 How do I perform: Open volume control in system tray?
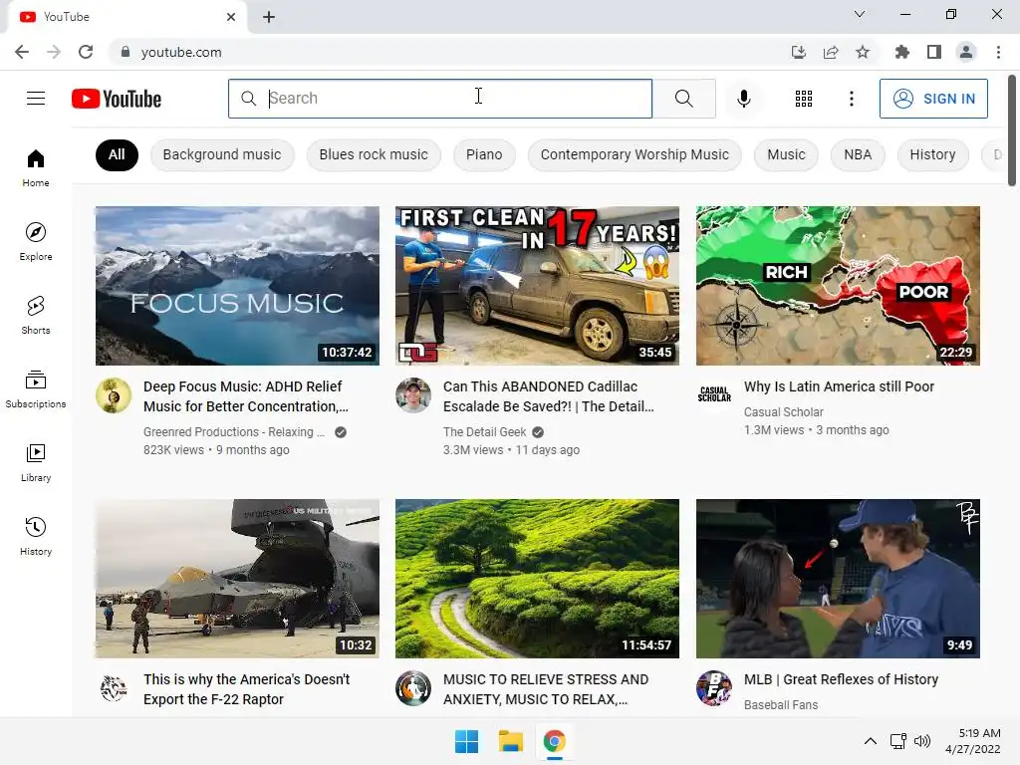pos(921,741)
